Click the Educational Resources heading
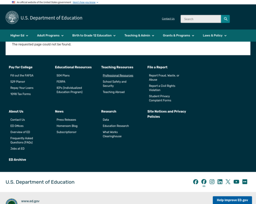Image resolution: width=256 pixels, height=204 pixels. point(73,67)
